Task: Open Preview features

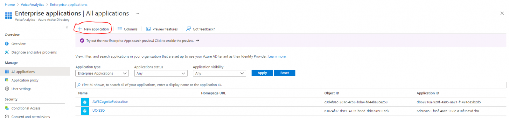Action: pyautogui.click(x=162, y=29)
